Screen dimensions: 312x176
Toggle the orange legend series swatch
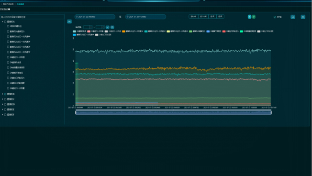pos(123,32)
